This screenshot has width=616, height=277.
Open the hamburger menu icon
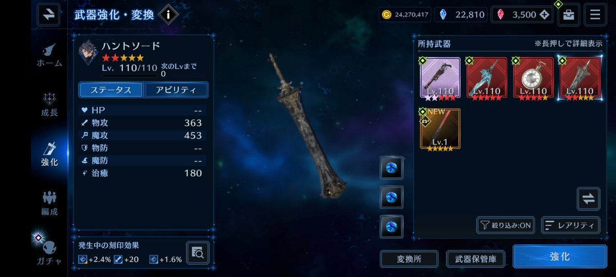(595, 14)
